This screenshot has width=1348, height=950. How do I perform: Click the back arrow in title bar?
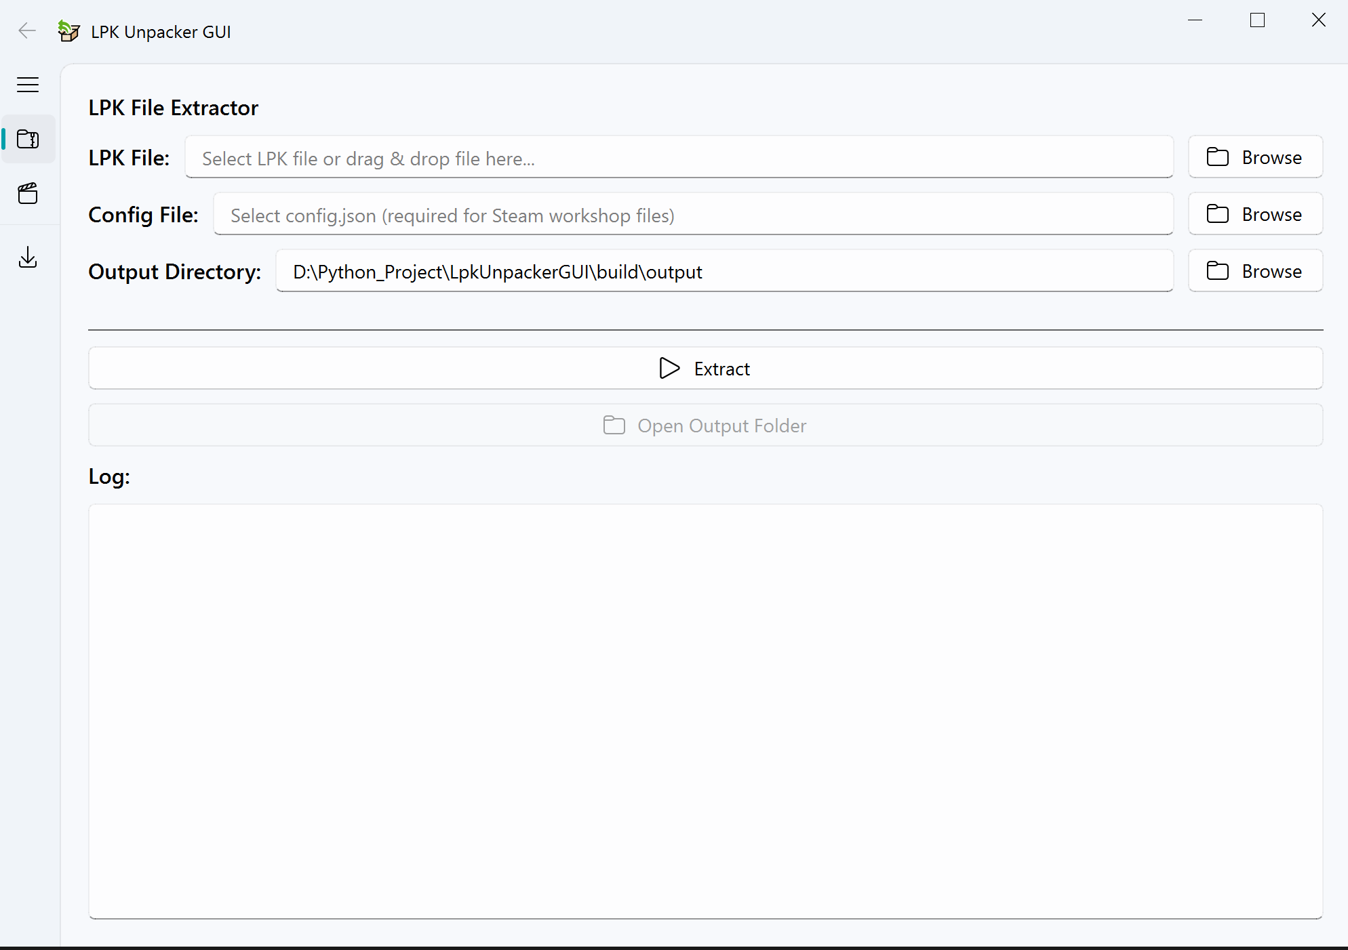pyautogui.click(x=27, y=30)
